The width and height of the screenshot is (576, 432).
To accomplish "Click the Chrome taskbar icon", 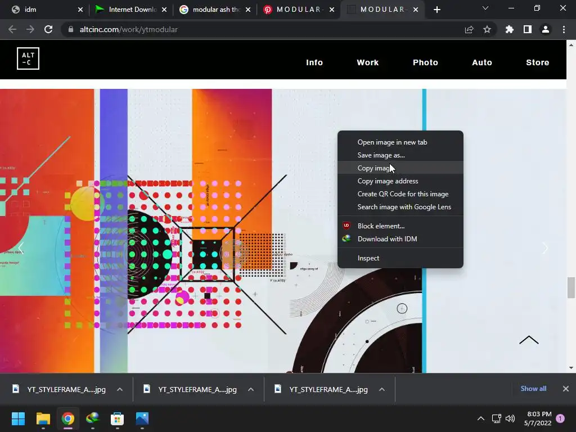I will (x=67, y=418).
